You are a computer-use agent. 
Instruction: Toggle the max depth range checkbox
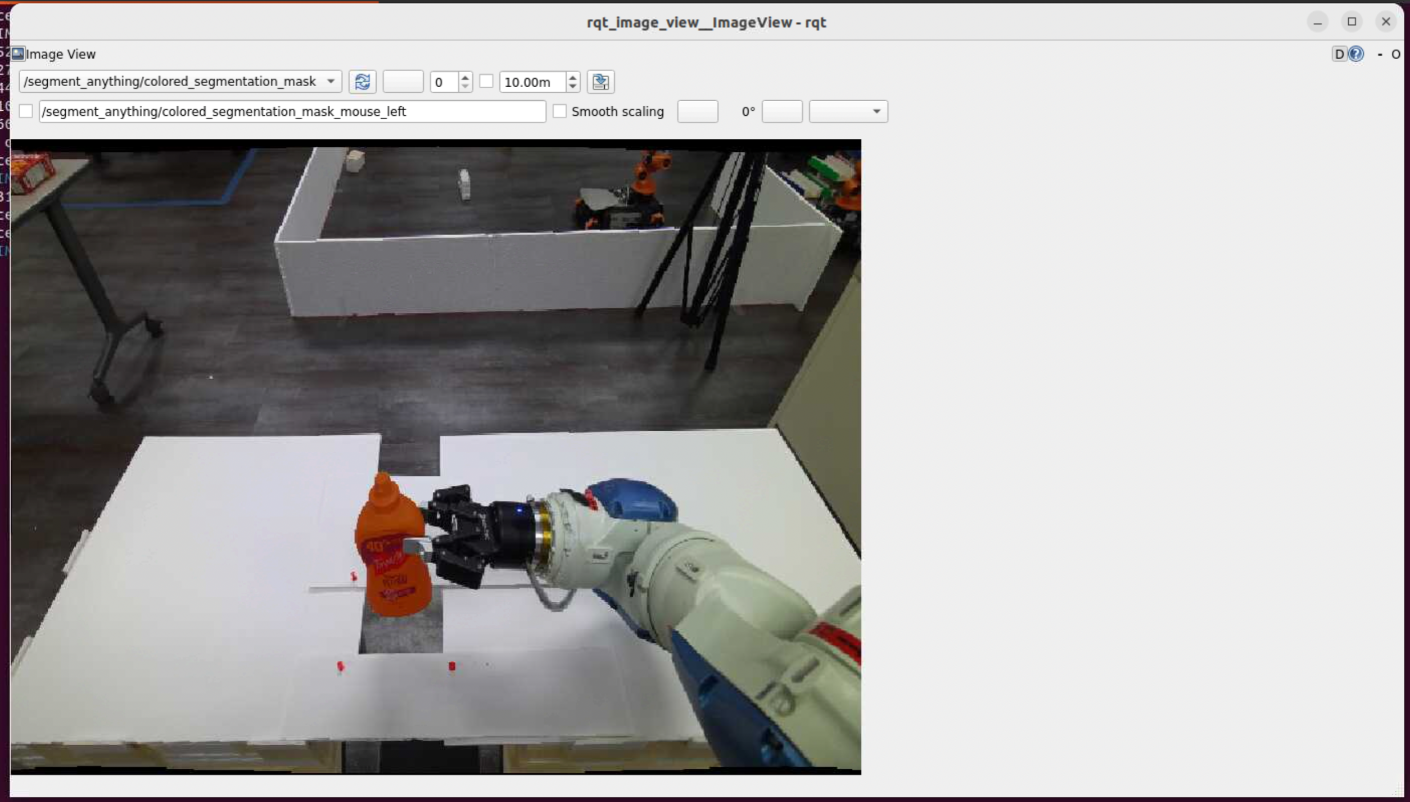[x=487, y=81]
